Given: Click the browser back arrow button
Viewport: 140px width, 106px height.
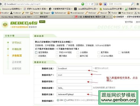Looking at the screenshot, I should coord(1,4).
